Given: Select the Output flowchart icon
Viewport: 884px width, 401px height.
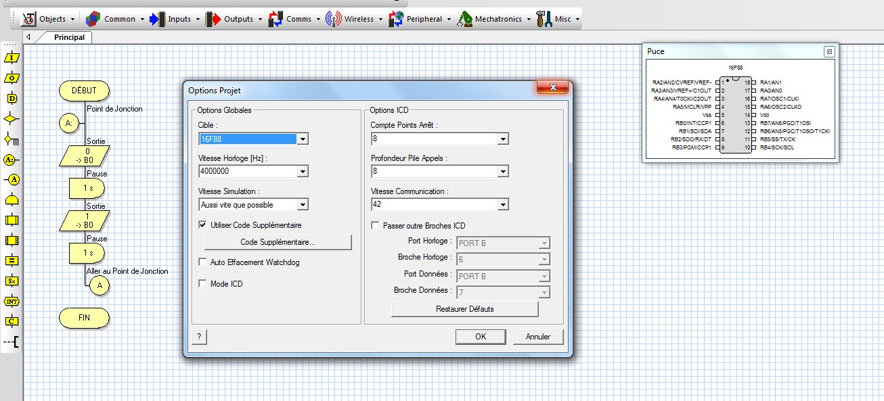Looking at the screenshot, I should pyautogui.click(x=12, y=78).
